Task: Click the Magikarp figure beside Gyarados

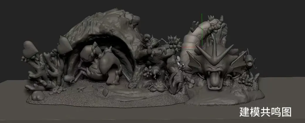Action: pyautogui.click(x=249, y=59)
